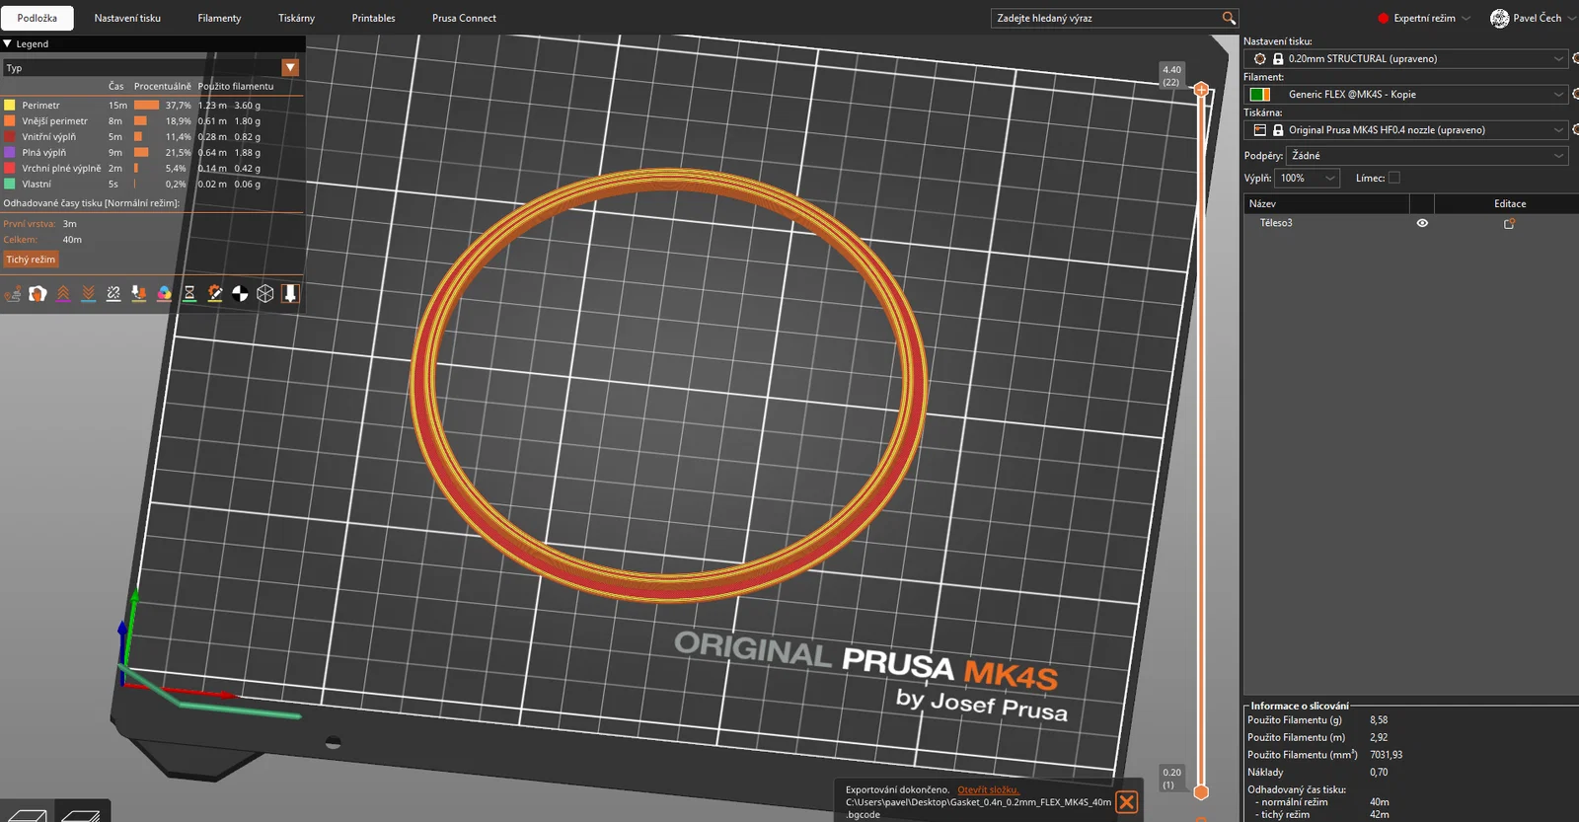Open the Prusa Connect tab
Image resolution: width=1579 pixels, height=822 pixels.
[x=464, y=18]
